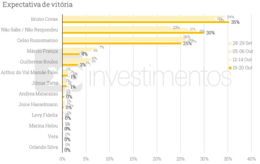Image resolution: width=260 pixels, height=164 pixels.
Task: Click the 28-29 Set legend color swatch
Action: (230, 43)
